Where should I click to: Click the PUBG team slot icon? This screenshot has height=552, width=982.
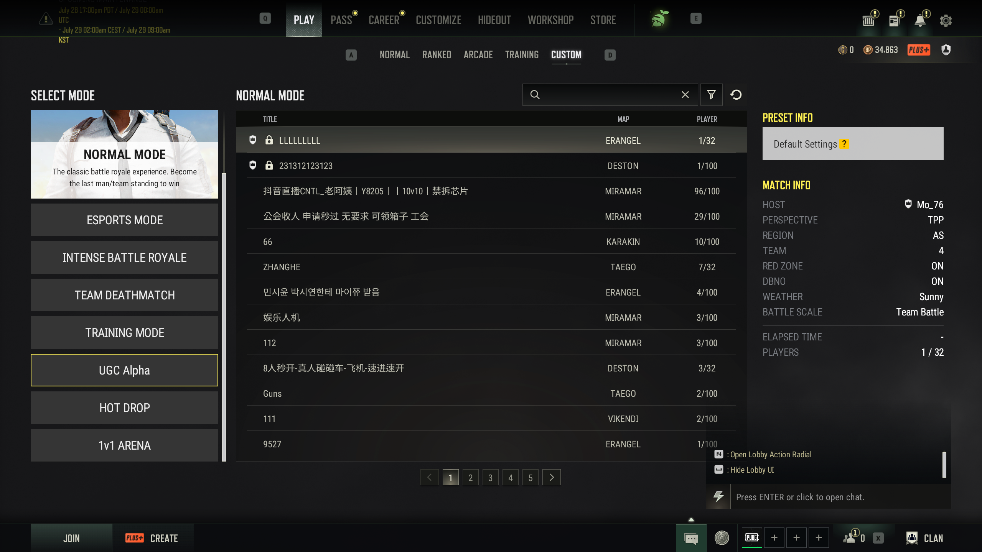pos(752,537)
